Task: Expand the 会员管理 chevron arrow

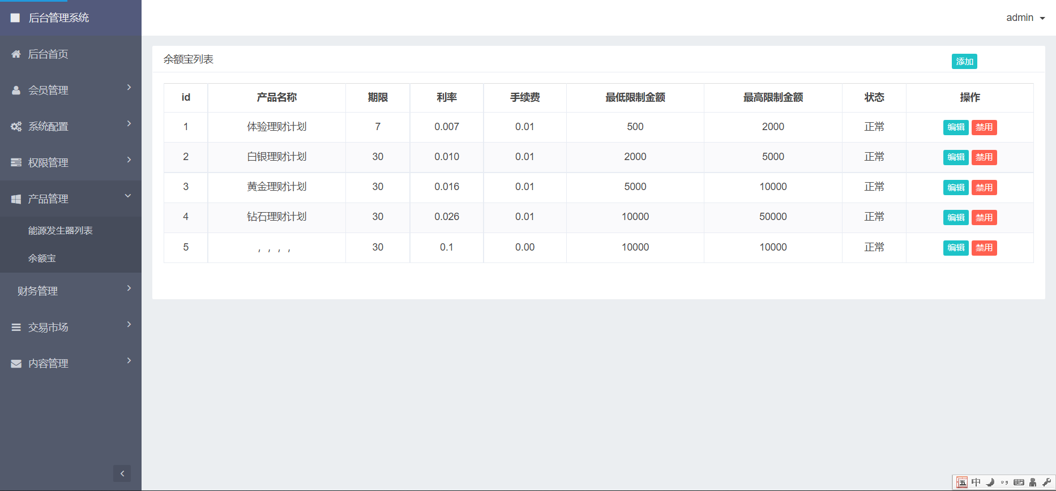Action: (129, 87)
